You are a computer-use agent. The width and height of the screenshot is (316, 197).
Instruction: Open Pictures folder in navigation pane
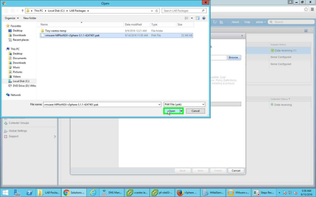(x=18, y=72)
